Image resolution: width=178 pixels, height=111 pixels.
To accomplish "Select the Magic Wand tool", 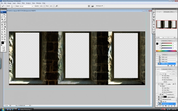I will point(5,17).
